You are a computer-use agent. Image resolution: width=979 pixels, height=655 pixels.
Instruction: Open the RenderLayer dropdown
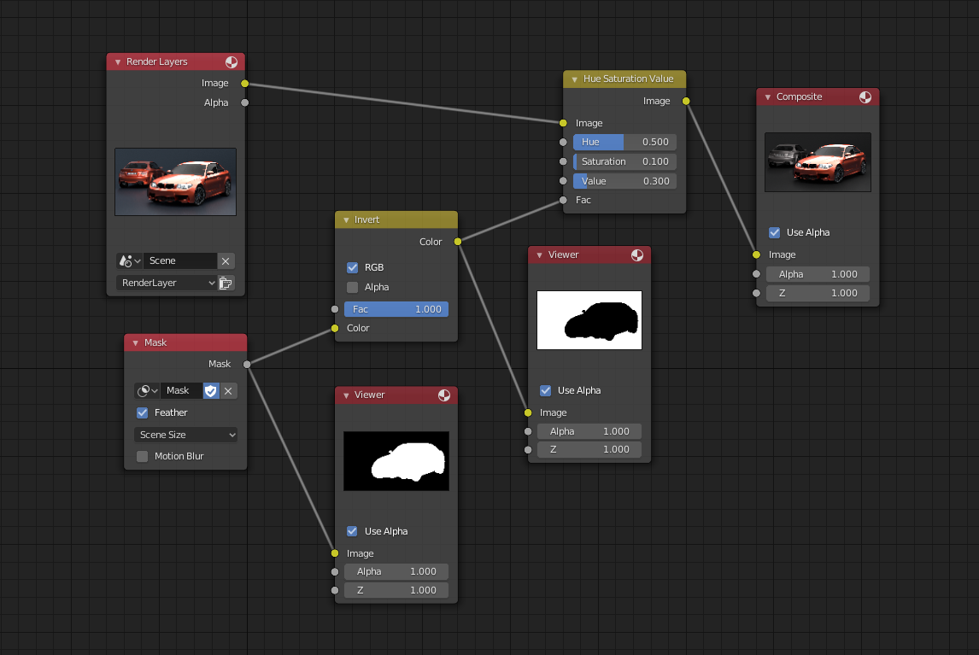tap(167, 283)
